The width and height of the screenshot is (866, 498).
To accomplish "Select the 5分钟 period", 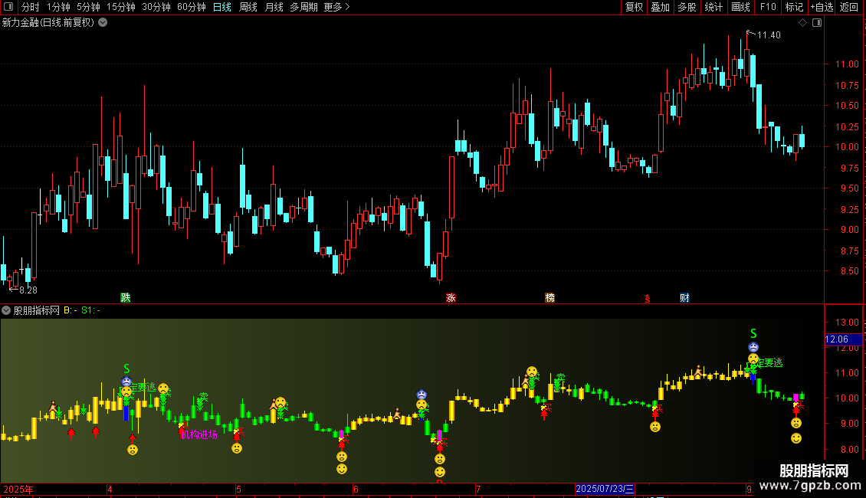I will pyautogui.click(x=88, y=7).
